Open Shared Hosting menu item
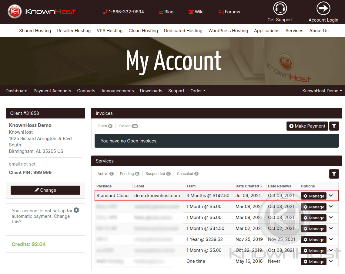Image resolution: width=345 pixels, height=274 pixels. (35, 31)
